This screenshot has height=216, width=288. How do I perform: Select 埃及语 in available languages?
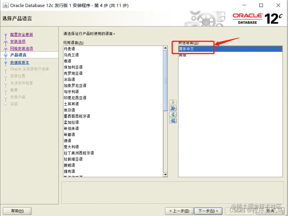point(113,110)
